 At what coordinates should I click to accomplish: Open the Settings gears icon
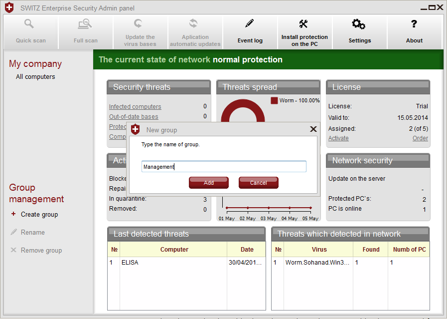(359, 24)
